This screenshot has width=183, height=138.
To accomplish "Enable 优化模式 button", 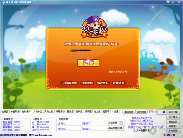I will 173,117.
